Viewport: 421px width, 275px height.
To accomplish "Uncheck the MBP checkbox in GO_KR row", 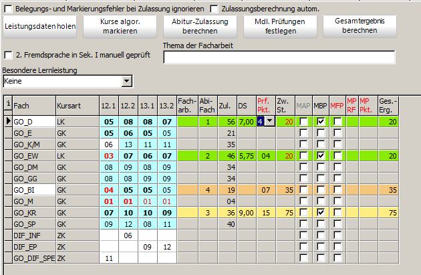I will pos(321,213).
